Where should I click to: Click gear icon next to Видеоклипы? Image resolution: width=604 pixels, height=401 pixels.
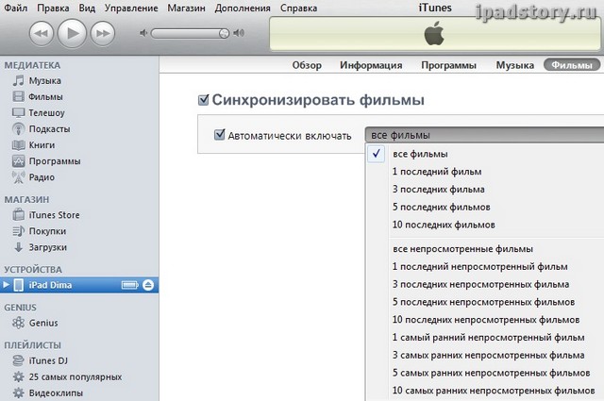pyautogui.click(x=18, y=393)
